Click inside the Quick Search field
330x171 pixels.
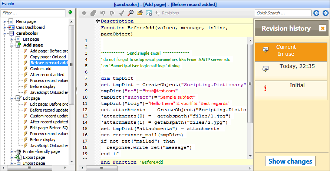tap(283, 13)
